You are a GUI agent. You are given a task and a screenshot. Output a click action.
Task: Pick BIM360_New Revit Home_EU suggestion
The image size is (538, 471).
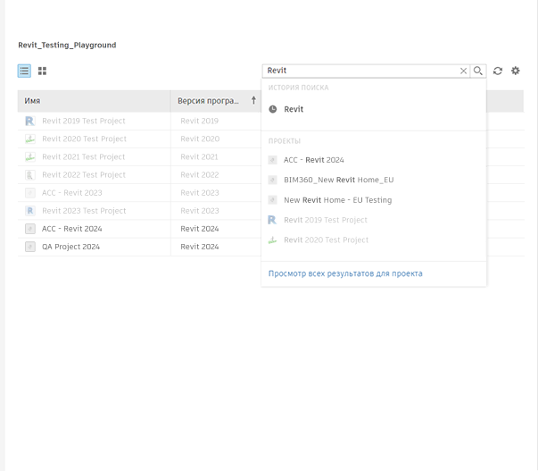[x=338, y=180]
